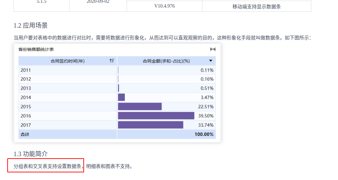Open the dropdown arrow in 合同金额 header
This screenshot has height=180, width=338.
(211, 61)
